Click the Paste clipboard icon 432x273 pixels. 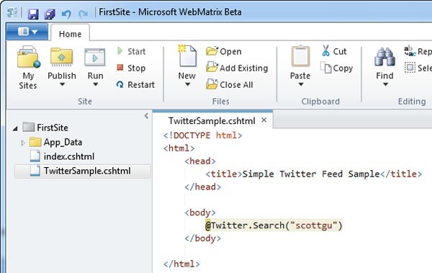pyautogui.click(x=300, y=56)
